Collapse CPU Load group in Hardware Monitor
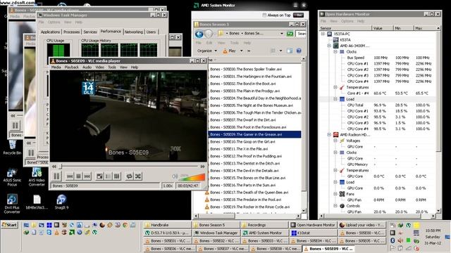451x253 pixels. (x=335, y=99)
